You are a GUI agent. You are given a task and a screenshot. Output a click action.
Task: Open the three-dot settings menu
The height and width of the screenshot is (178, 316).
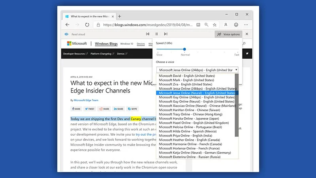(246, 25)
